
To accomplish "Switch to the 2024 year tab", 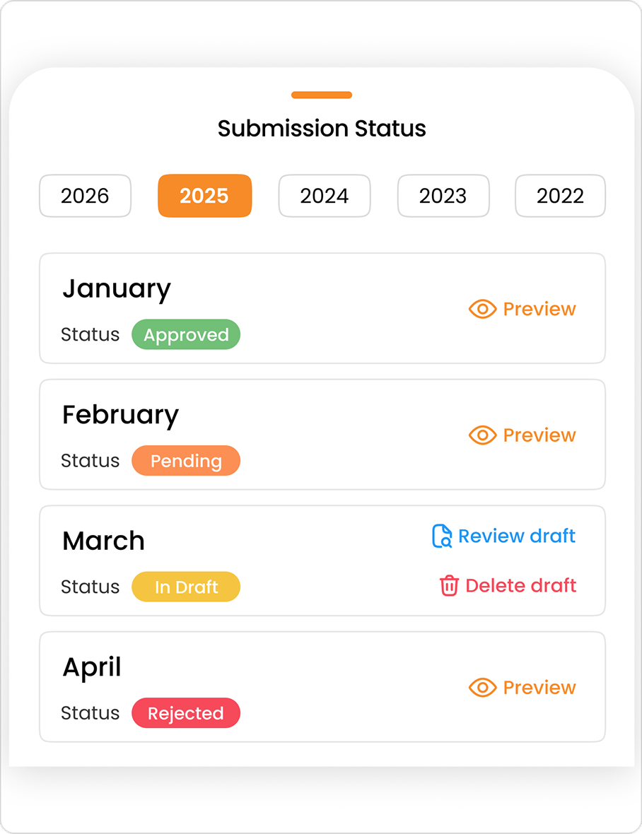I will tap(325, 196).
